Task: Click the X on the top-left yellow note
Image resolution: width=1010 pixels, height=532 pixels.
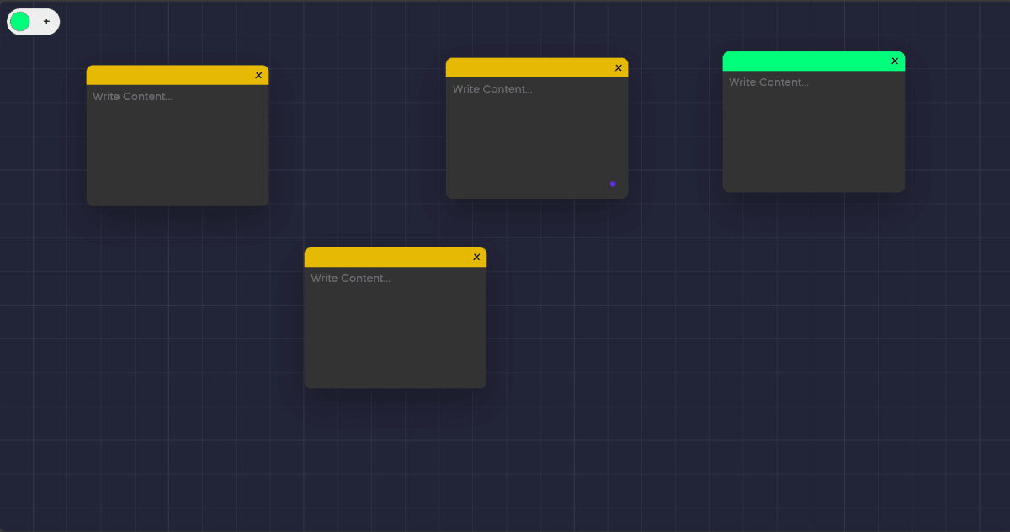Action: point(258,75)
